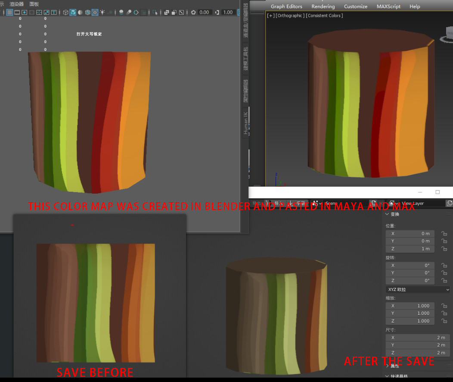Toggle the shadows icon in Maya toolbar
The height and width of the screenshot is (382, 453).
coord(110,13)
